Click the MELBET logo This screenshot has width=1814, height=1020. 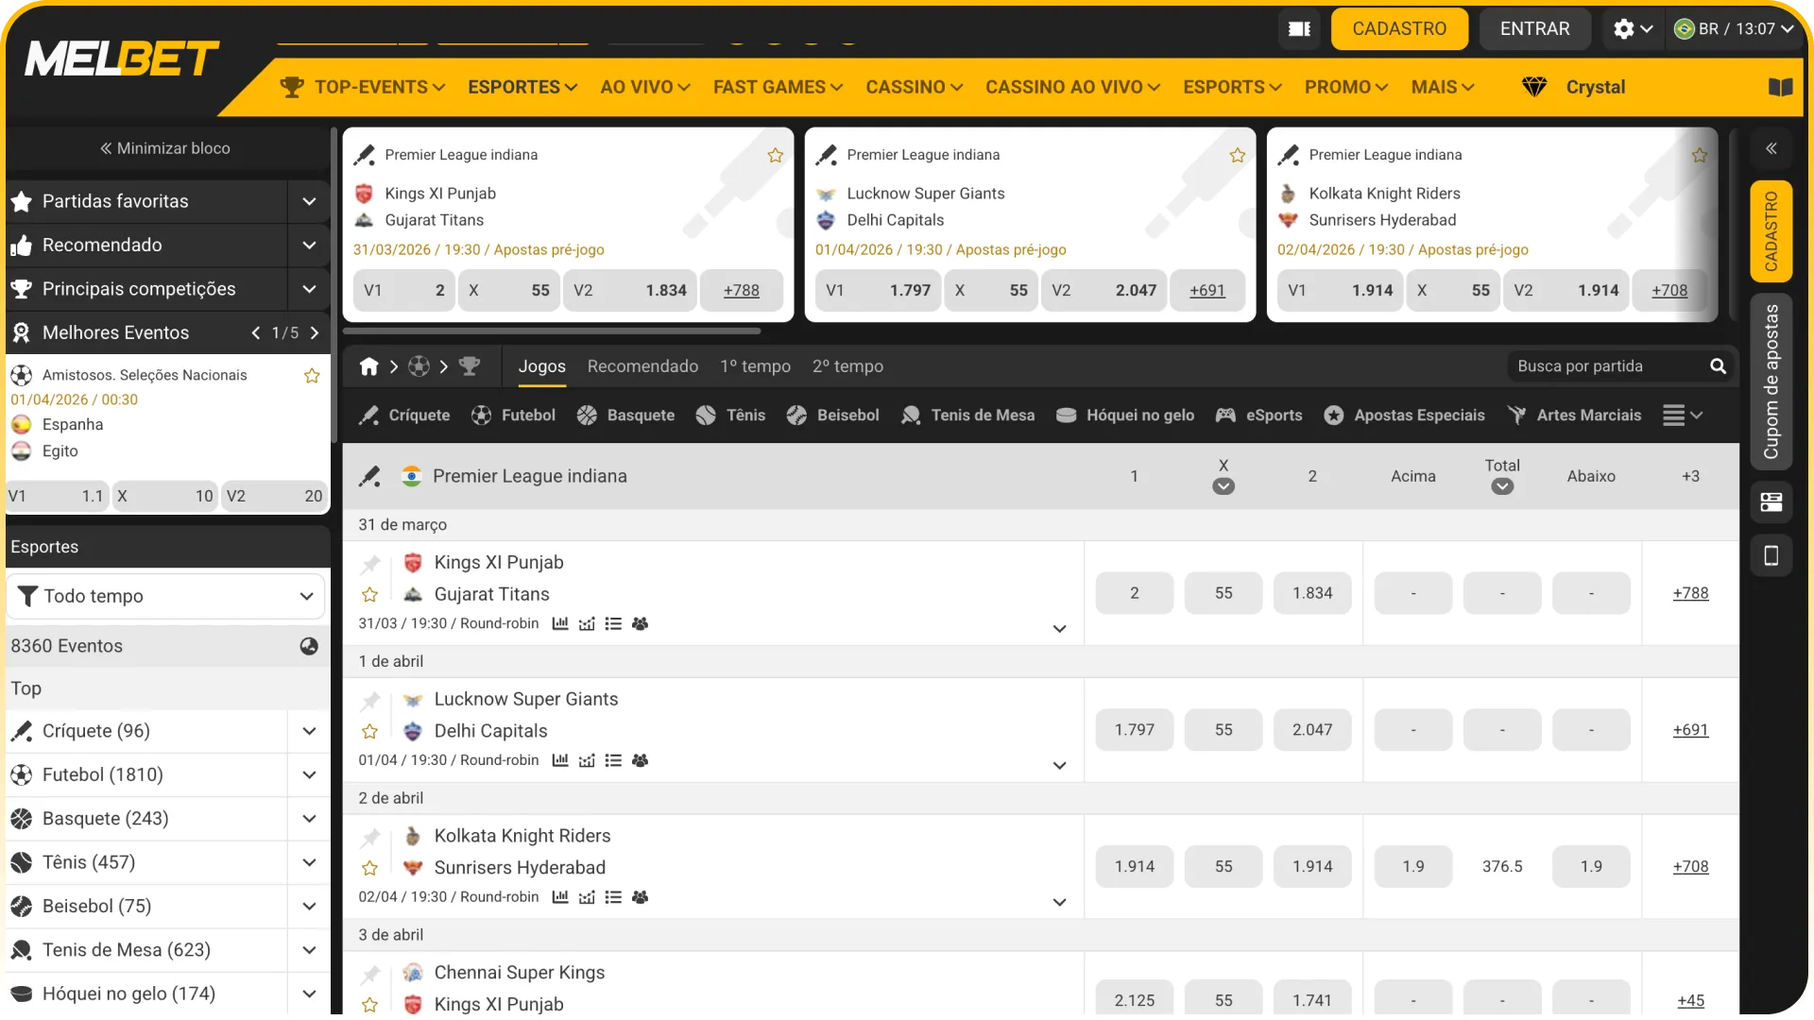122,59
